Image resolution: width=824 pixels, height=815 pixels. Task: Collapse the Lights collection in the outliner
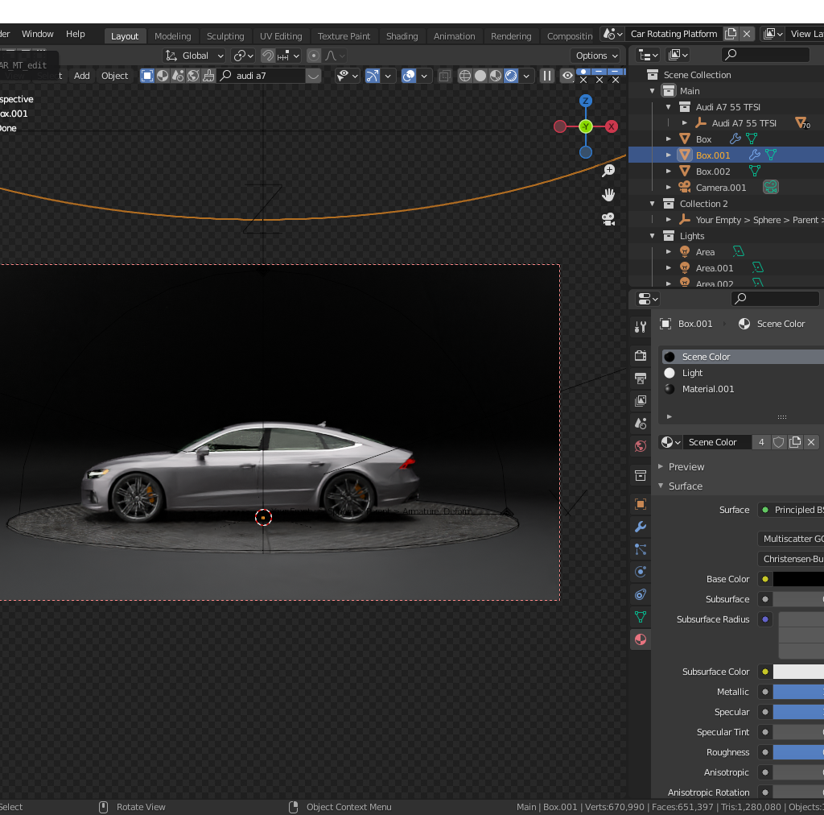(651, 235)
